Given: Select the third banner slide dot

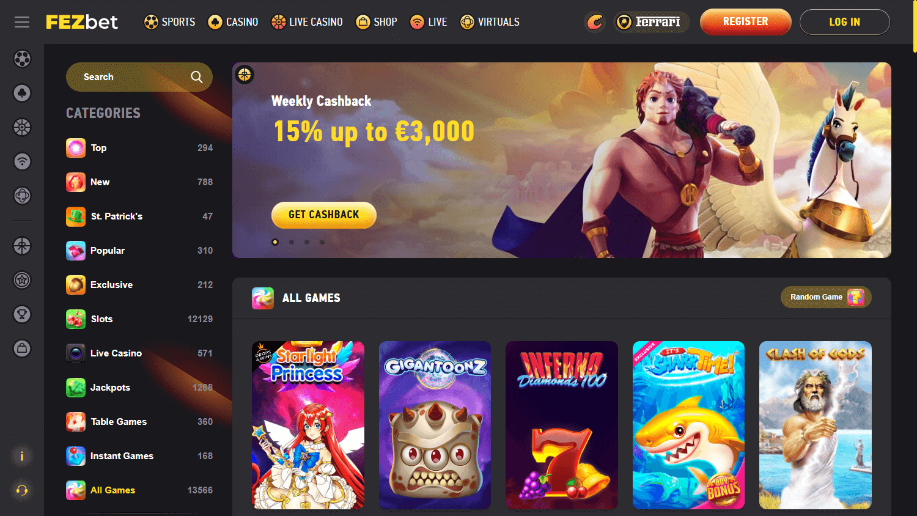Looking at the screenshot, I should 307,242.
